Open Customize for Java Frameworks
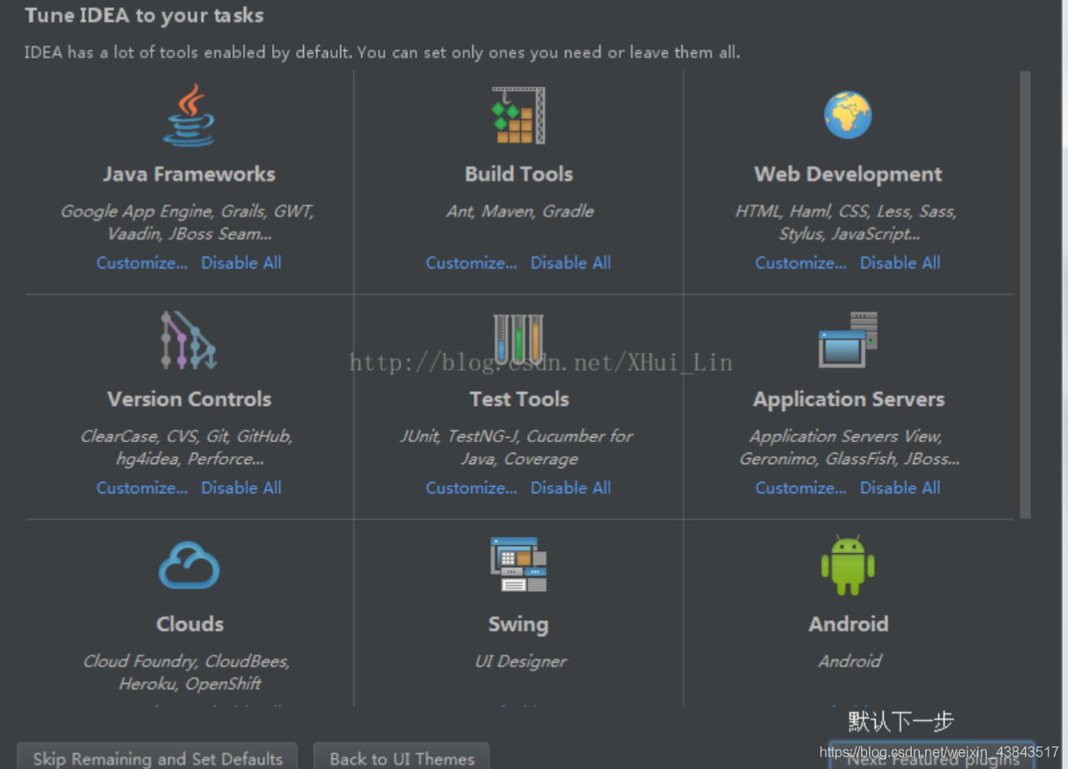1068x769 pixels. (x=142, y=262)
